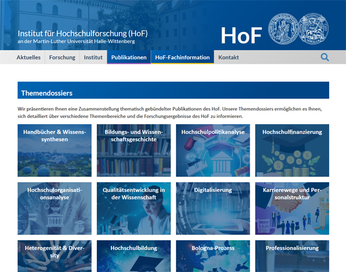Screen dimensions: 346x272
Task: Click the Martin-Luther Universität Halle-Wittenberg subtitle
Action: click(x=76, y=41)
